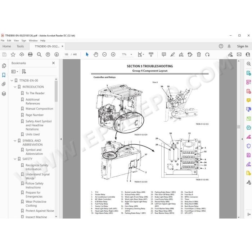The width and height of the screenshot is (252, 252).
Task: Open page thumbnails panel icon
Action: pos(4,66)
